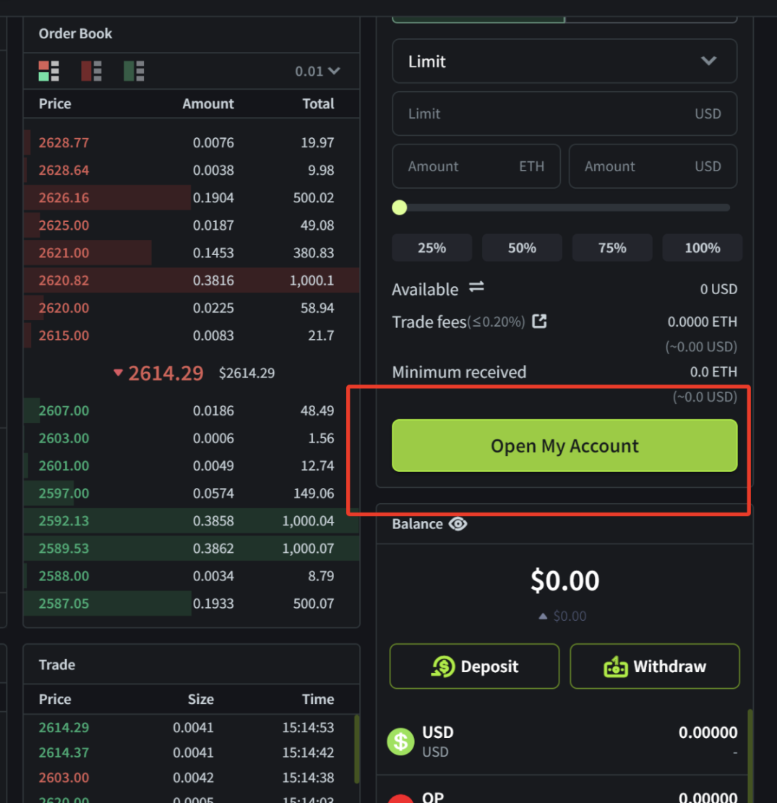Viewport: 777px width, 803px height.
Task: Select the 25% amount preset
Action: 432,248
